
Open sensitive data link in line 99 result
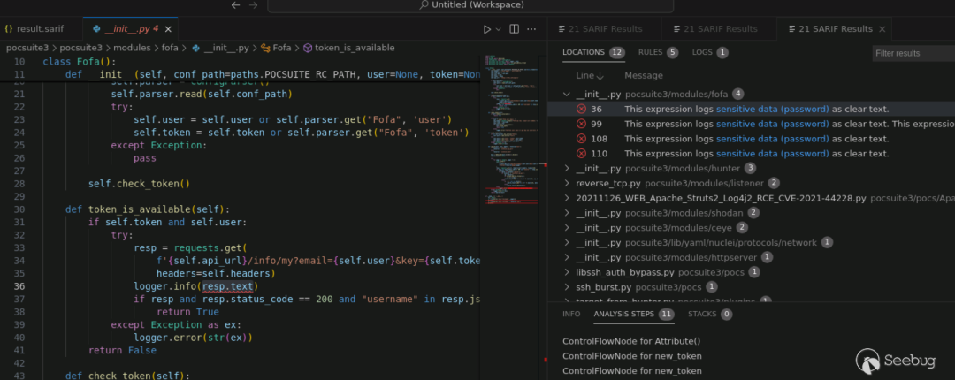pos(772,124)
